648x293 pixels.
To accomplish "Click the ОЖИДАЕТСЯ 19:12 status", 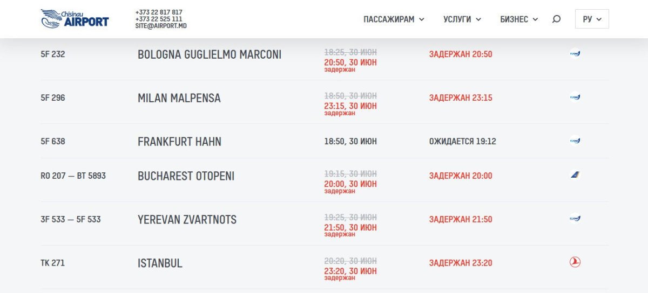I will [463, 142].
